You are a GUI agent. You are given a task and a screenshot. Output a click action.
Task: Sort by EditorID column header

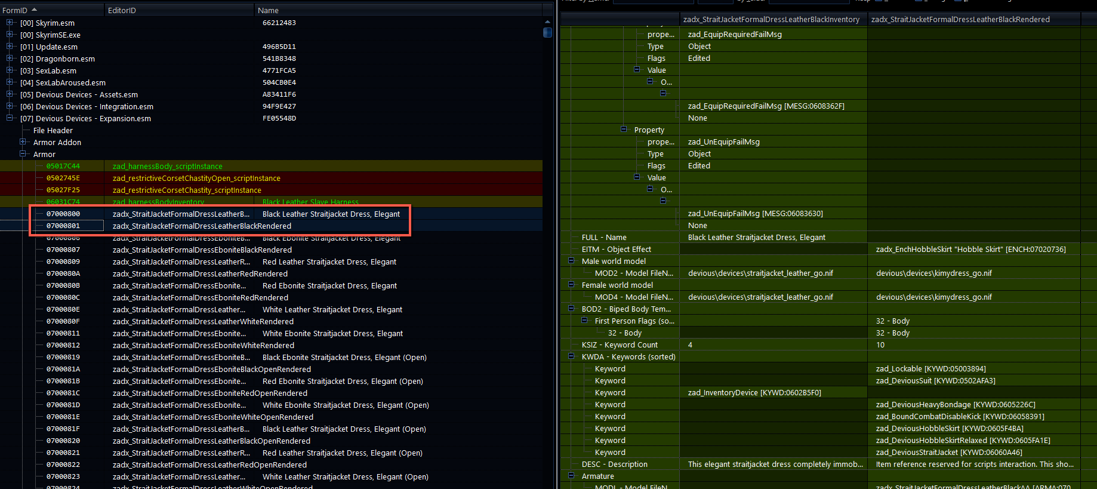coord(179,10)
